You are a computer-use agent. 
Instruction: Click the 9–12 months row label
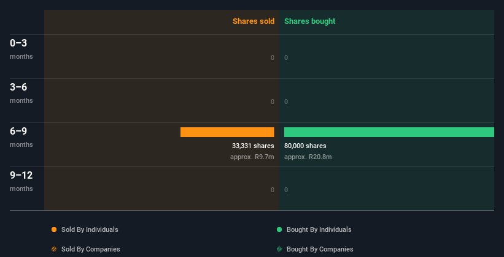[x=21, y=181]
